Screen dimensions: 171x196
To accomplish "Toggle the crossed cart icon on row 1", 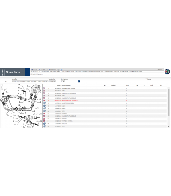I will pyautogui.click(x=44, y=88).
